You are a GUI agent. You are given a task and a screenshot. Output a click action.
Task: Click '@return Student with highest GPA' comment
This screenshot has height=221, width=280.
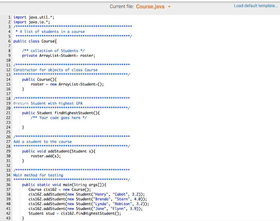coord(48,104)
